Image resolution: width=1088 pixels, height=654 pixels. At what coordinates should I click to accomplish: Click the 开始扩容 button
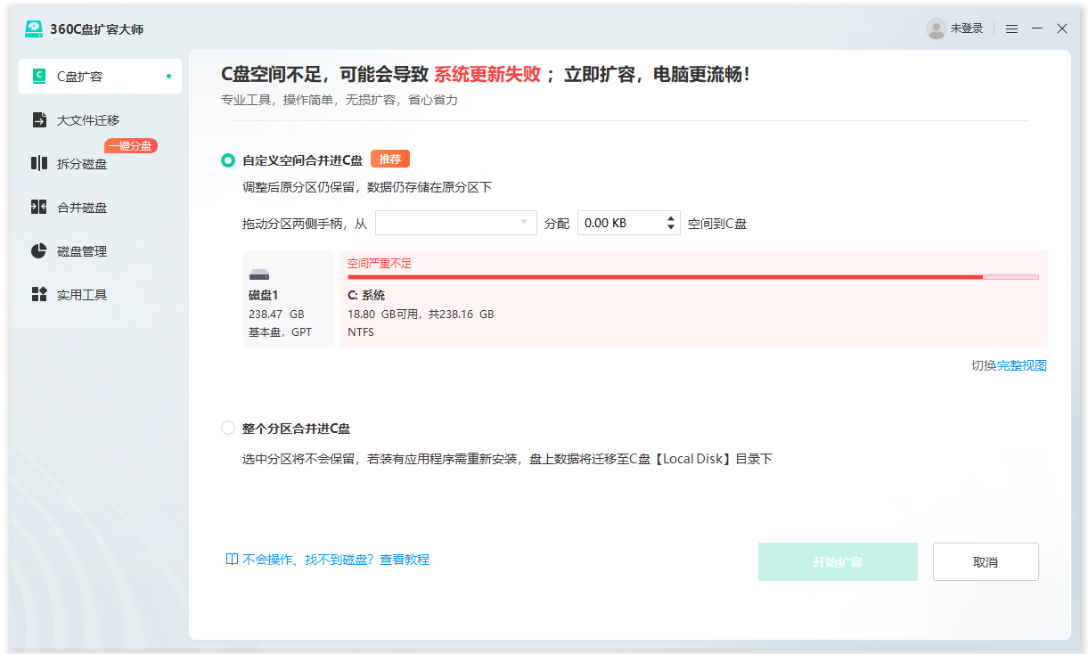pyautogui.click(x=838, y=561)
